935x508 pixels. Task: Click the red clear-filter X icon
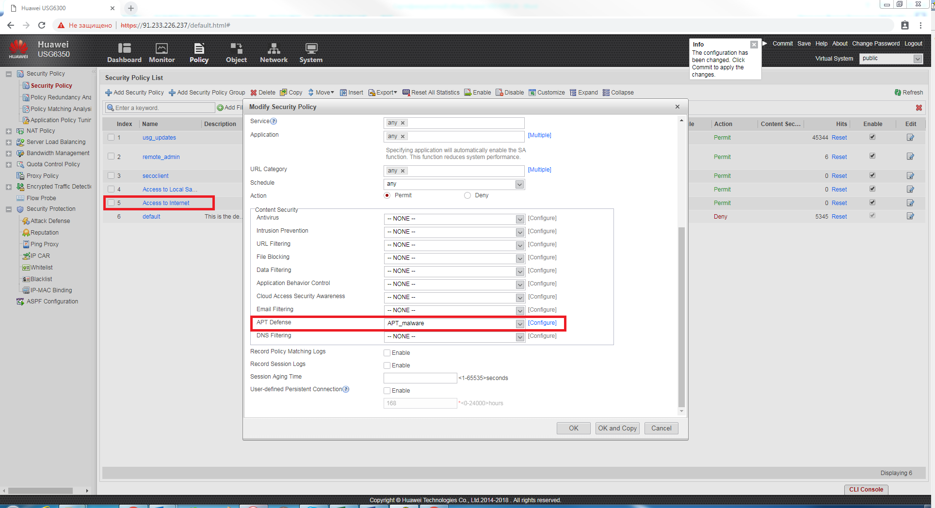[x=919, y=108]
